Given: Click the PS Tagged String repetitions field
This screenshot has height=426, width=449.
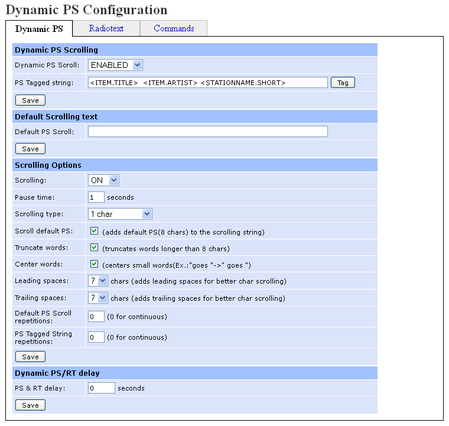Looking at the screenshot, I should [96, 337].
